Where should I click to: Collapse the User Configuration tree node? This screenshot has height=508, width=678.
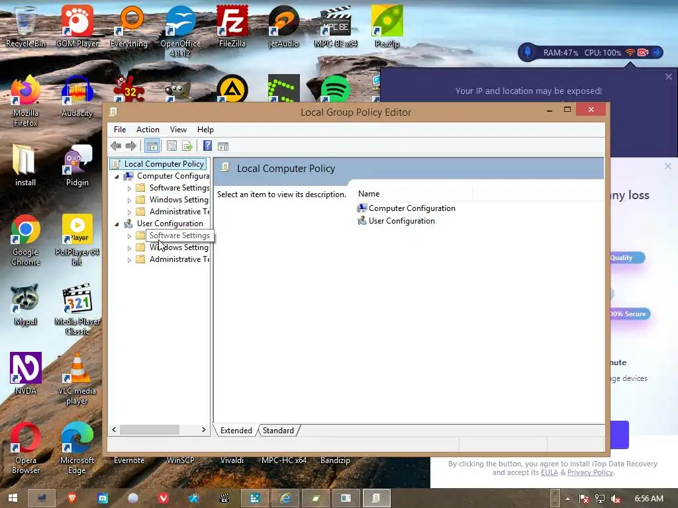(117, 224)
